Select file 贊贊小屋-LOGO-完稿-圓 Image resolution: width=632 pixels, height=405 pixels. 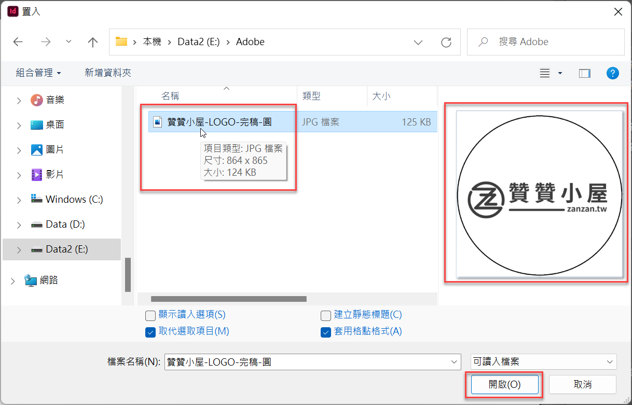tap(219, 122)
